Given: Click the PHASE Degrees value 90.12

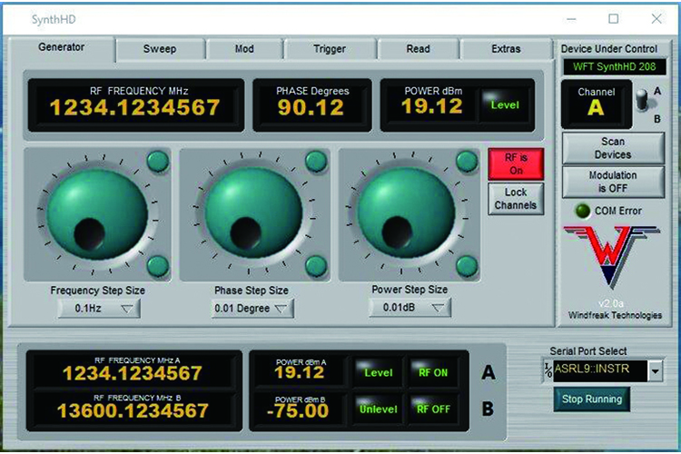Looking at the screenshot, I should [x=311, y=108].
